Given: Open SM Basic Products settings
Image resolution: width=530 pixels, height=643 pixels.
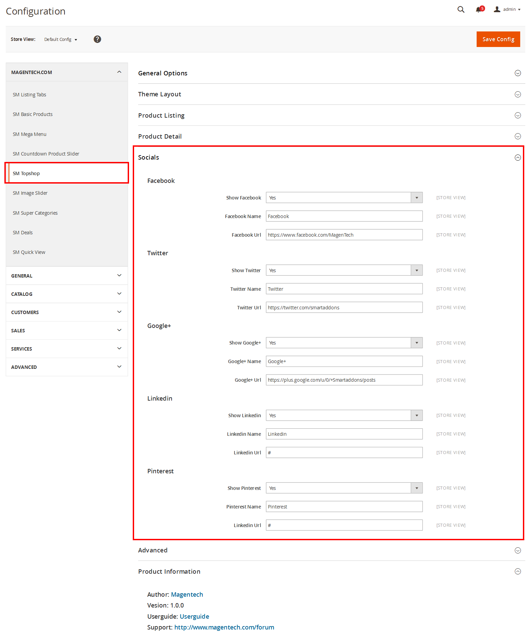Looking at the screenshot, I should [33, 114].
